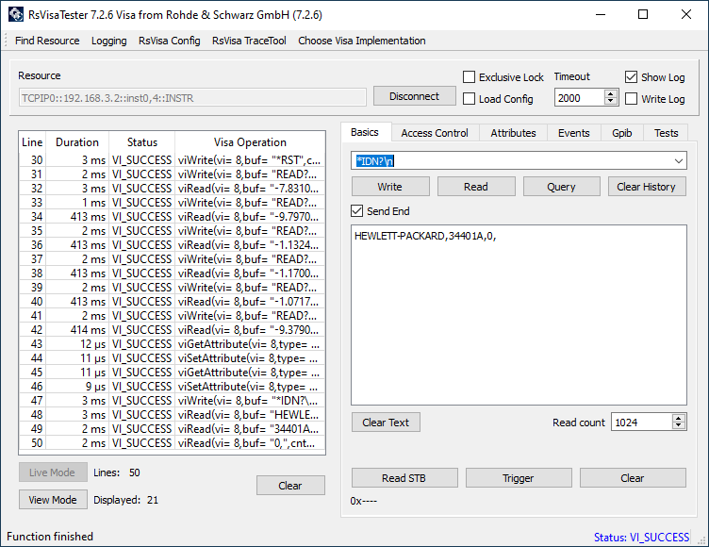This screenshot has height=547, width=709.
Task: Open the Logging menu
Action: pyautogui.click(x=109, y=41)
